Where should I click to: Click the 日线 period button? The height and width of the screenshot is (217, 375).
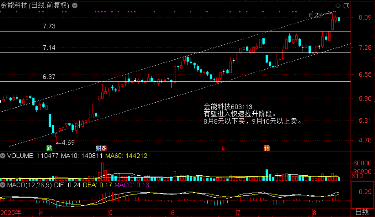point(362,212)
